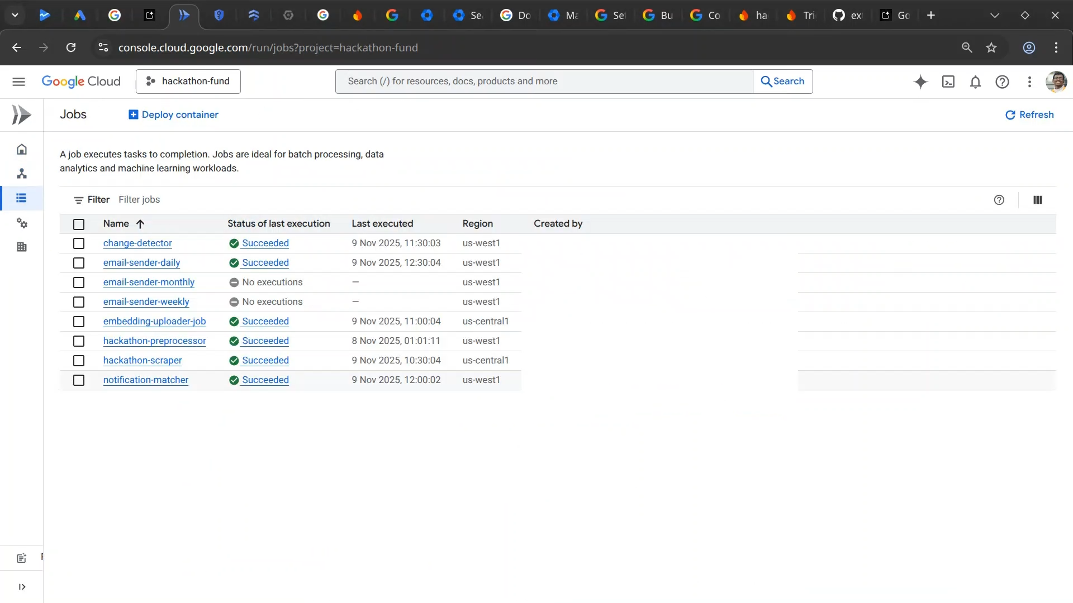Click Deploy container button
The height and width of the screenshot is (603, 1073).
173,114
